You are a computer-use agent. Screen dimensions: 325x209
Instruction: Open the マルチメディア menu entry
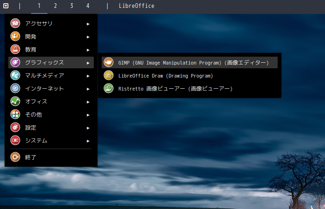click(51, 75)
